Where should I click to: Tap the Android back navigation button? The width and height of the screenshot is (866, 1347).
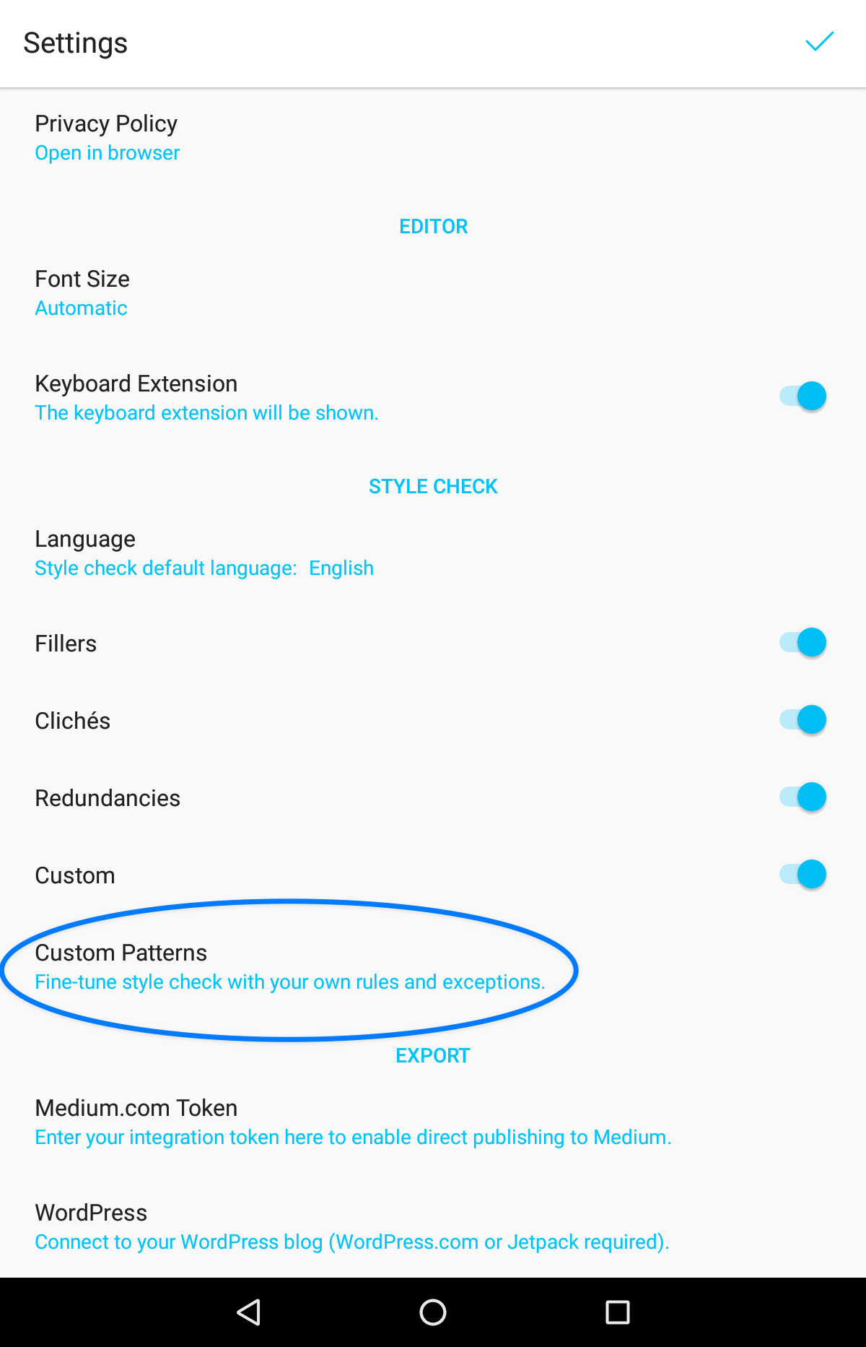point(249,1312)
